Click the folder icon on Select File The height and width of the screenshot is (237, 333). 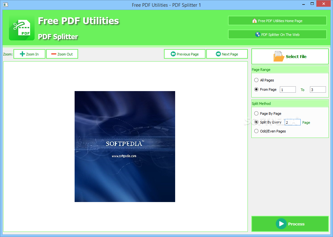point(279,56)
